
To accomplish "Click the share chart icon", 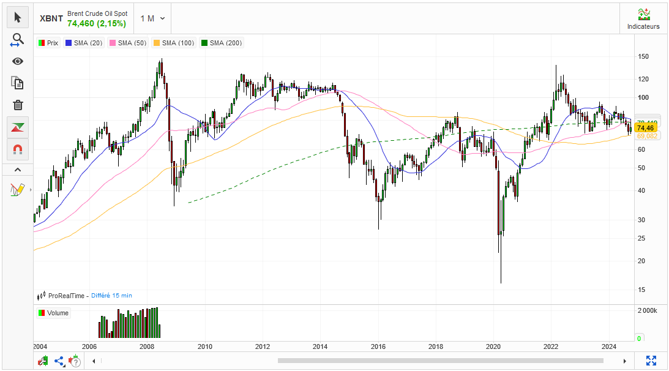I will tap(59, 361).
